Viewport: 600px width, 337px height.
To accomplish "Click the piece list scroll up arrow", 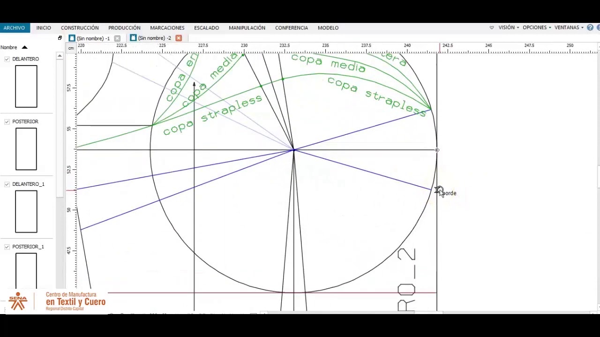I will [60, 56].
